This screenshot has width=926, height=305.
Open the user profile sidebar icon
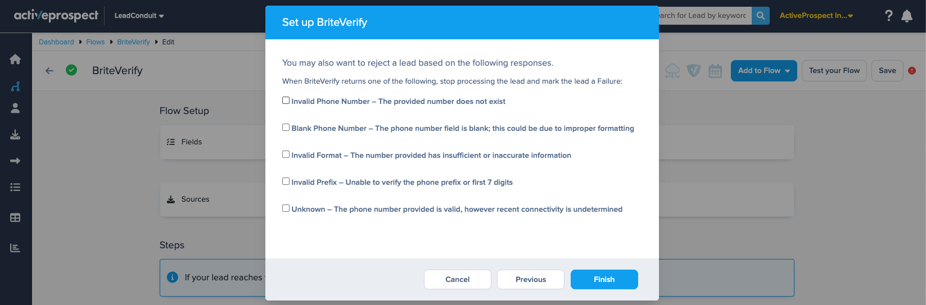pyautogui.click(x=15, y=108)
